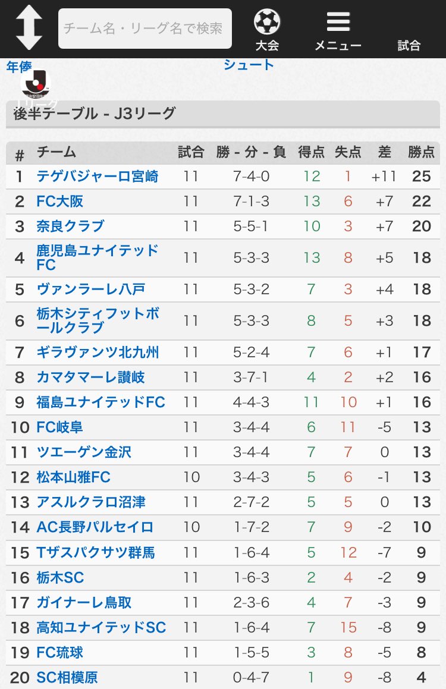Open FC大阪 team link
Image resolution: width=446 pixels, height=689 pixels.
[59, 202]
